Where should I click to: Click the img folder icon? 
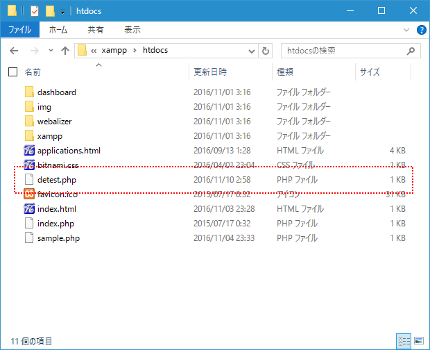point(29,106)
